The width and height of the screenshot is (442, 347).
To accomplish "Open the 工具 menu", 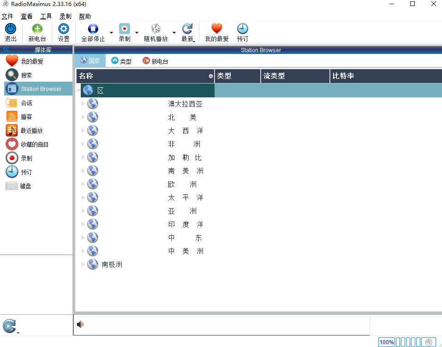I will tap(46, 16).
